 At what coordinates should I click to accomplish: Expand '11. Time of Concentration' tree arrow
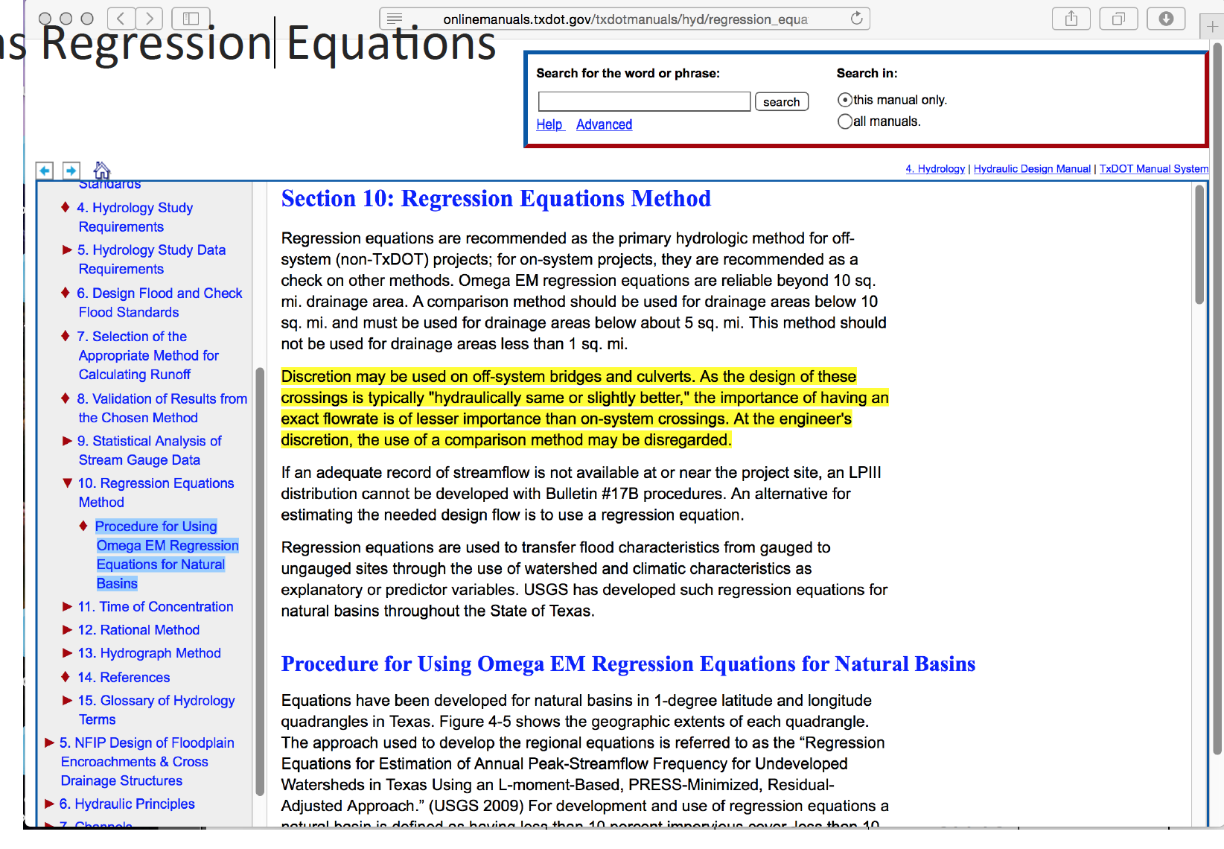68,607
